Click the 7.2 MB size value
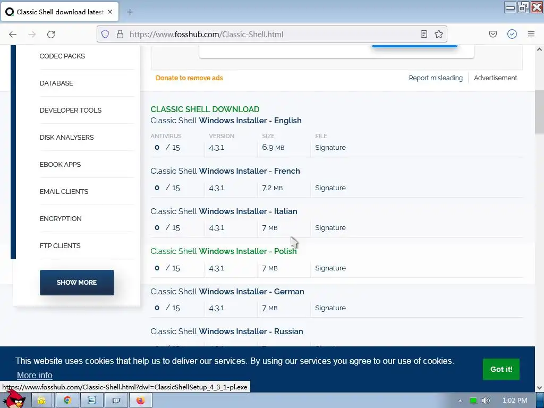The image size is (544, 408). click(273, 188)
